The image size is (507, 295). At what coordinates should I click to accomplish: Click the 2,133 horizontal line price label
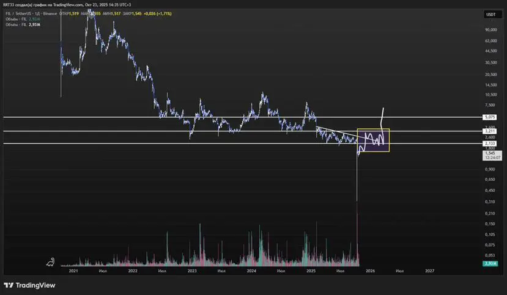pos(489,144)
